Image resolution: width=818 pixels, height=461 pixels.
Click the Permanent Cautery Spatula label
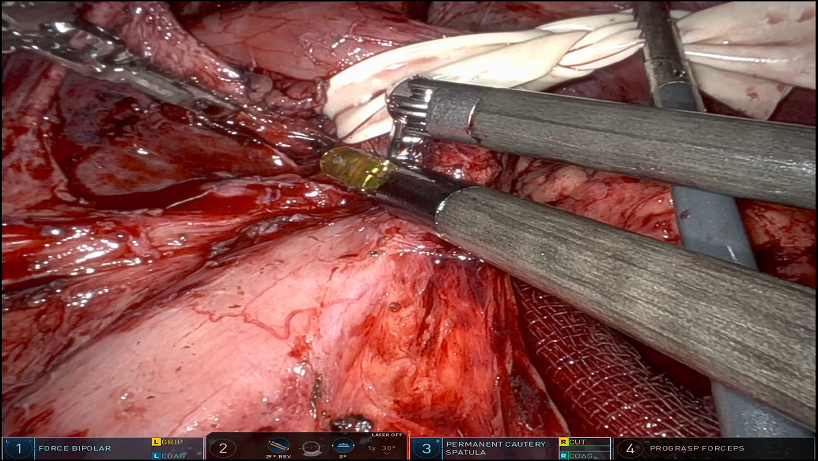click(496, 449)
